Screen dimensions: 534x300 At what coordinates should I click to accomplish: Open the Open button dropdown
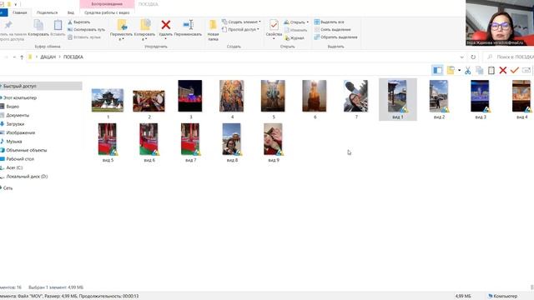click(296, 22)
